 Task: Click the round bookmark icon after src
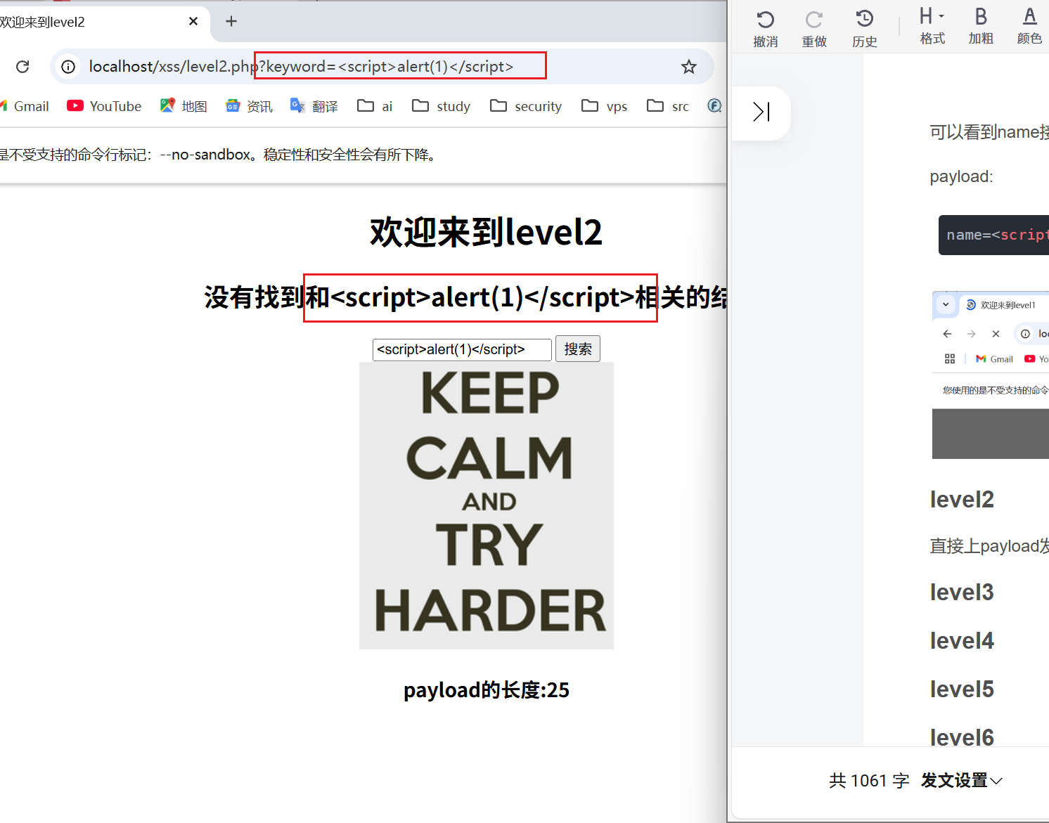(x=714, y=105)
